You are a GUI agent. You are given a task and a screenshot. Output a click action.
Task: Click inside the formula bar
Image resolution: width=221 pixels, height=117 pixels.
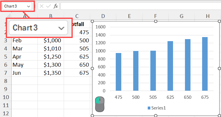(141, 6)
